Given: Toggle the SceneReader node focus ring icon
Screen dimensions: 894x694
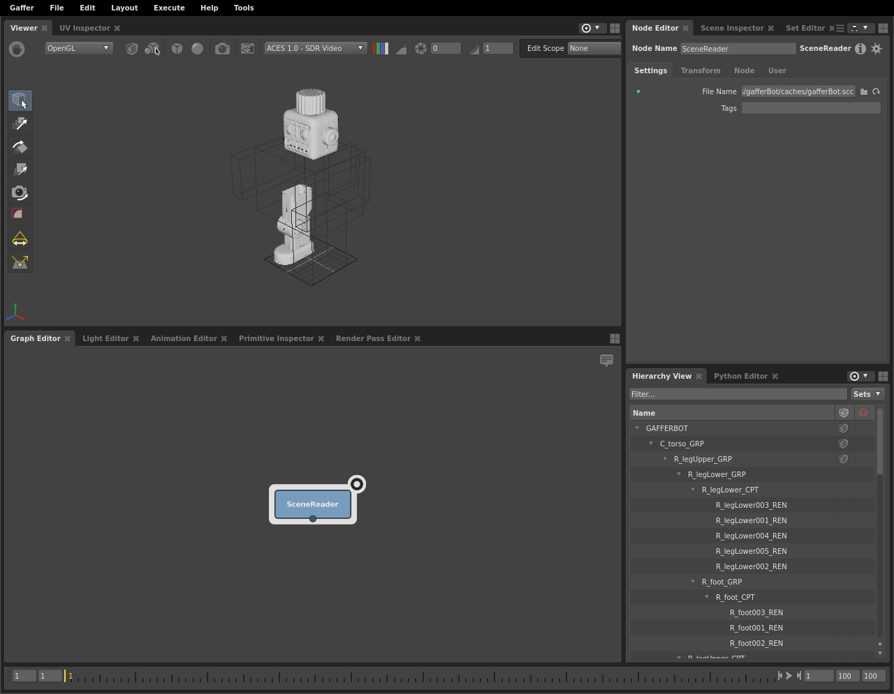Looking at the screenshot, I should coord(357,484).
